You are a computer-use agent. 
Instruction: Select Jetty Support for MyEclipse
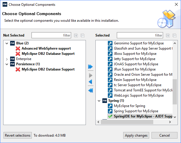(x=135, y=59)
